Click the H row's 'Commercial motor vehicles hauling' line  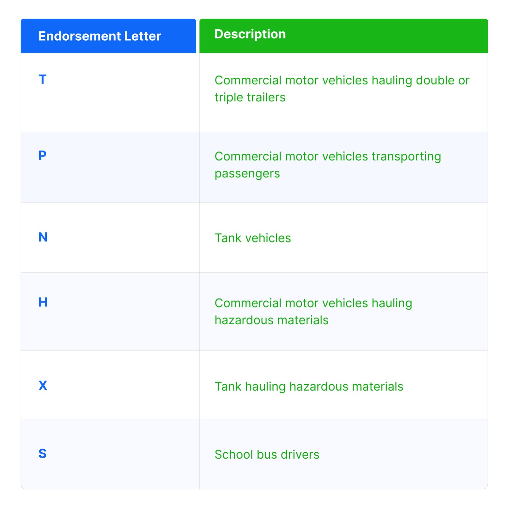click(x=313, y=303)
